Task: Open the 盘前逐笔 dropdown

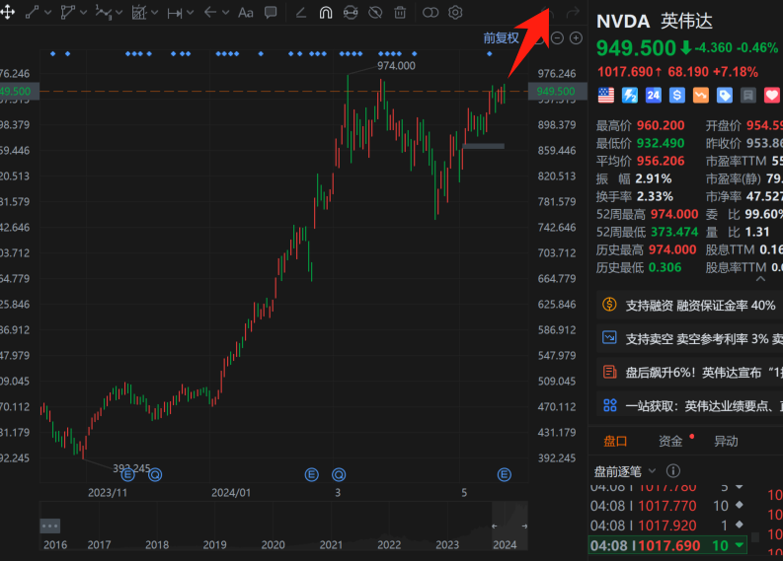Action: 624,471
